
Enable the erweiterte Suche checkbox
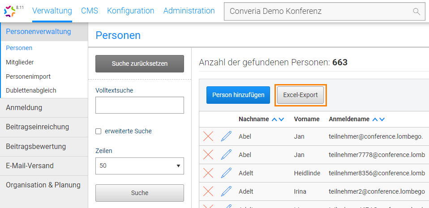[x=98, y=132]
